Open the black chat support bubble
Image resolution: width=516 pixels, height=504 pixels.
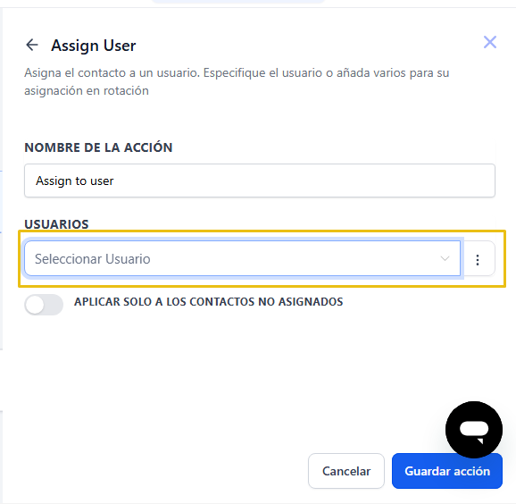click(x=473, y=429)
